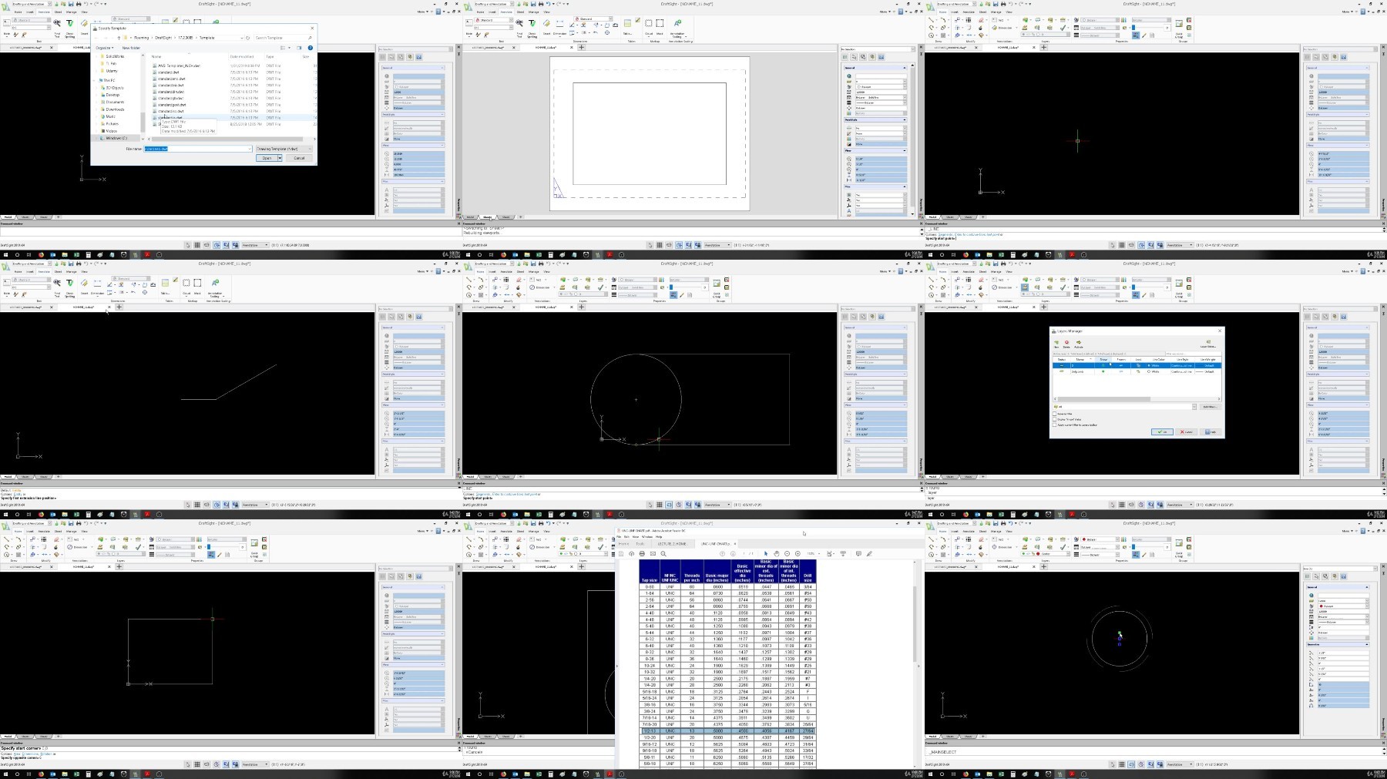Click Edit filters button in Layers Manager
This screenshot has height=779, width=1387.
[1210, 407]
